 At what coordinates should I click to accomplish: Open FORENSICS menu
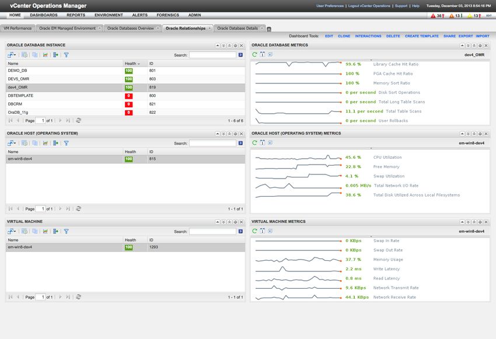167,15
